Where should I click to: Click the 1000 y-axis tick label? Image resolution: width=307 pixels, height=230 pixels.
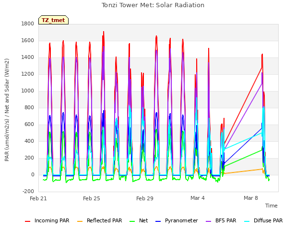point(28,91)
